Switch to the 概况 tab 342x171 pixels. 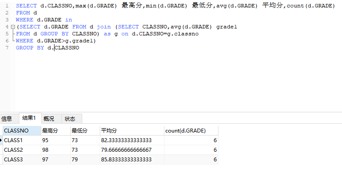click(x=51, y=119)
